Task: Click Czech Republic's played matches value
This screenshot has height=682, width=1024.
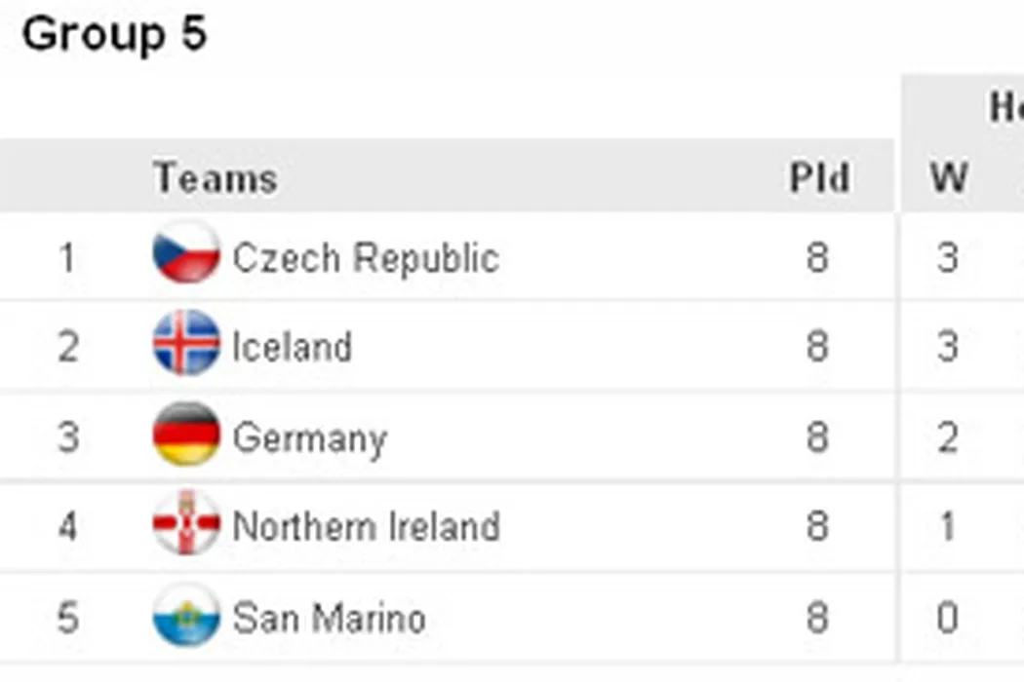Action: tap(817, 258)
